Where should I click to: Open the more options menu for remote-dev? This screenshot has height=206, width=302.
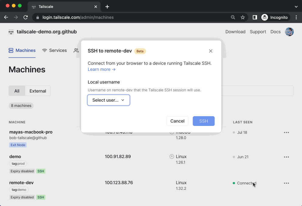(x=287, y=183)
